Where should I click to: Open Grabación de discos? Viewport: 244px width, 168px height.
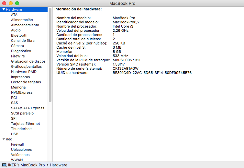(x=28, y=61)
